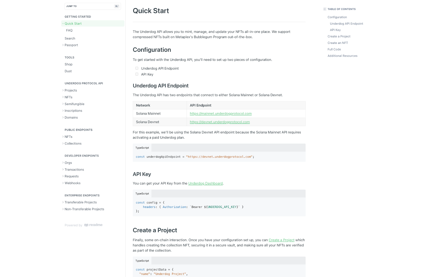This screenshot has width=447, height=277.
Task: Jump to Create an NFT in contents
Action: (338, 43)
